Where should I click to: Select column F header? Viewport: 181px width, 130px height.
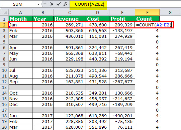click(147, 12)
